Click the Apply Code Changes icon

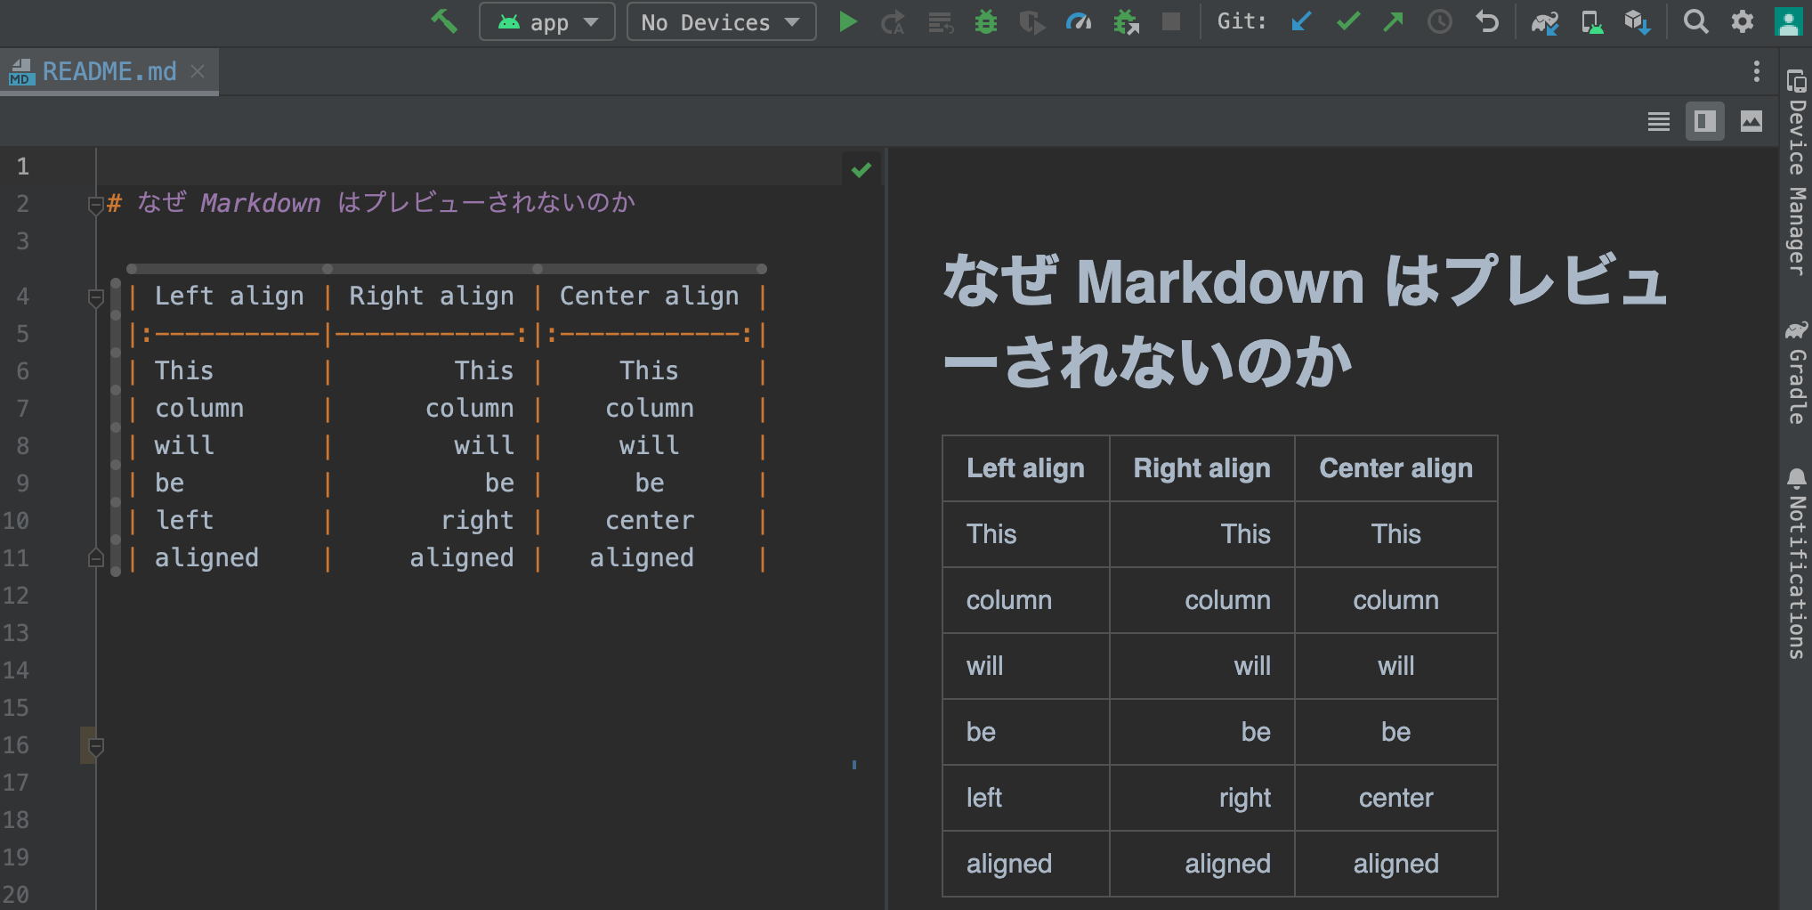click(940, 21)
